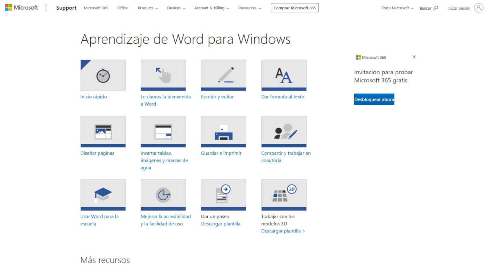Open the Inicio rápido stopwatch tile

point(103,75)
